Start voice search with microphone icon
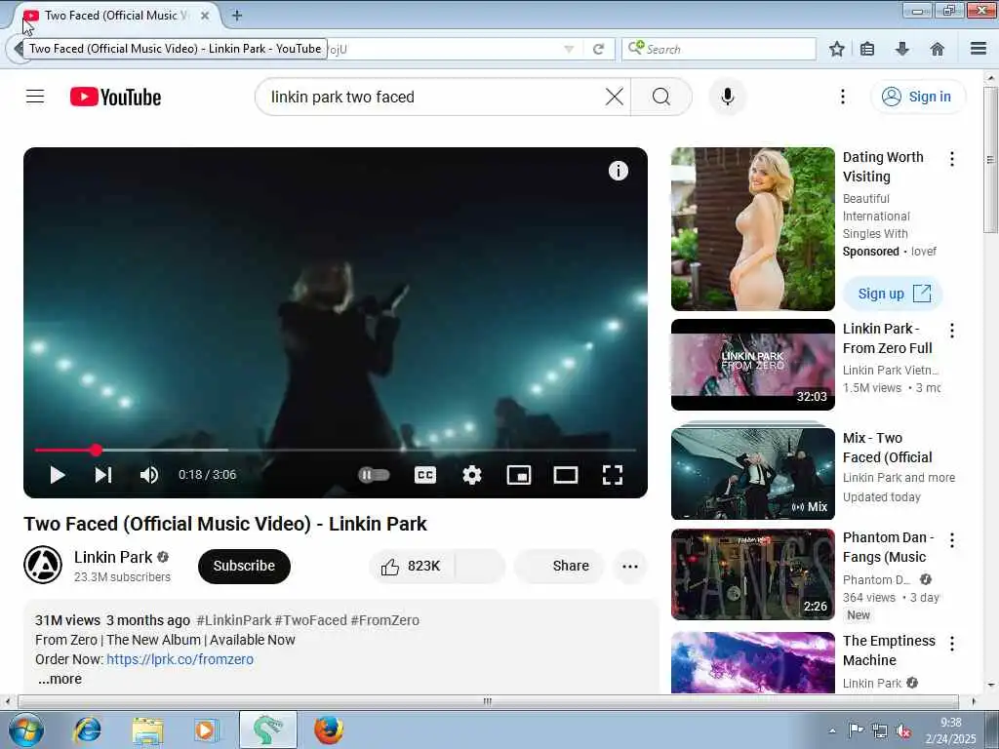999x749 pixels. 728,97
